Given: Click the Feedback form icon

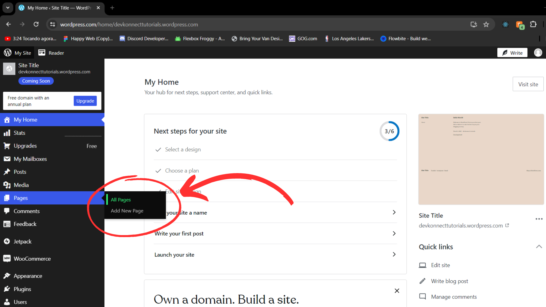Looking at the screenshot, I should pyautogui.click(x=7, y=224).
